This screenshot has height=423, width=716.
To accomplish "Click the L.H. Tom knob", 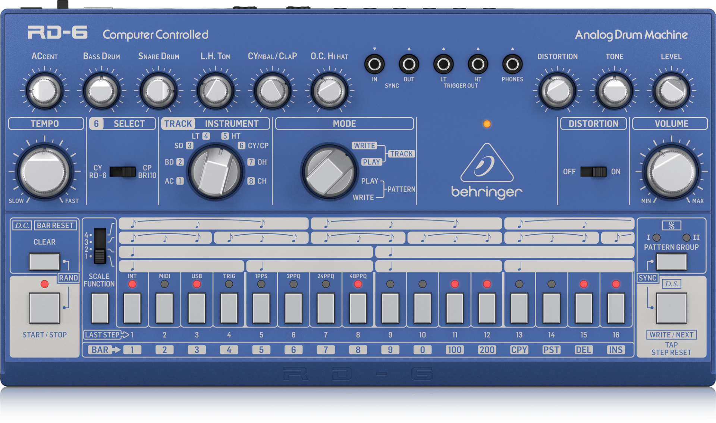I will pyautogui.click(x=215, y=90).
